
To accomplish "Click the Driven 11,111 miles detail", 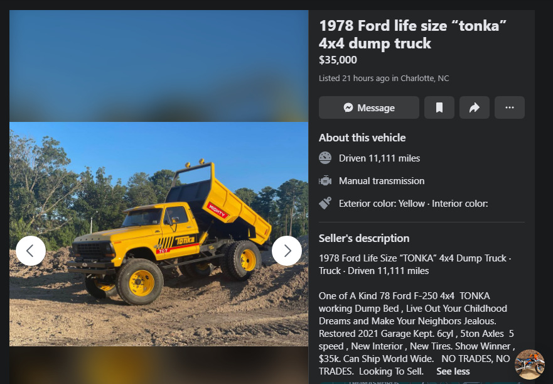I will pos(379,158).
